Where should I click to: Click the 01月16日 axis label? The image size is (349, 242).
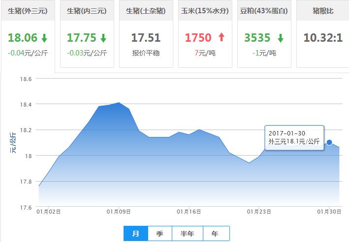(189, 212)
